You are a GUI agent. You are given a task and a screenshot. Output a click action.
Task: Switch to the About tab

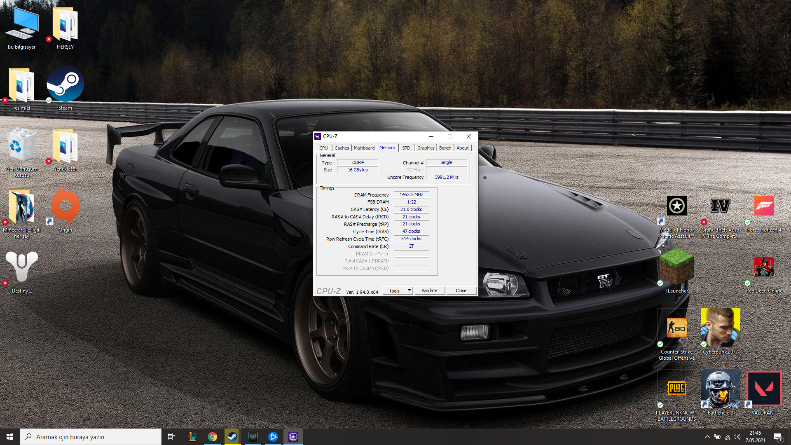pos(462,148)
